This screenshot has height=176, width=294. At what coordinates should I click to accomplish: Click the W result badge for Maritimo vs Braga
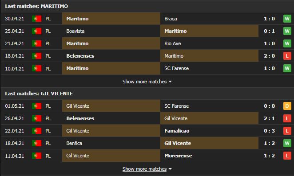coord(287,19)
